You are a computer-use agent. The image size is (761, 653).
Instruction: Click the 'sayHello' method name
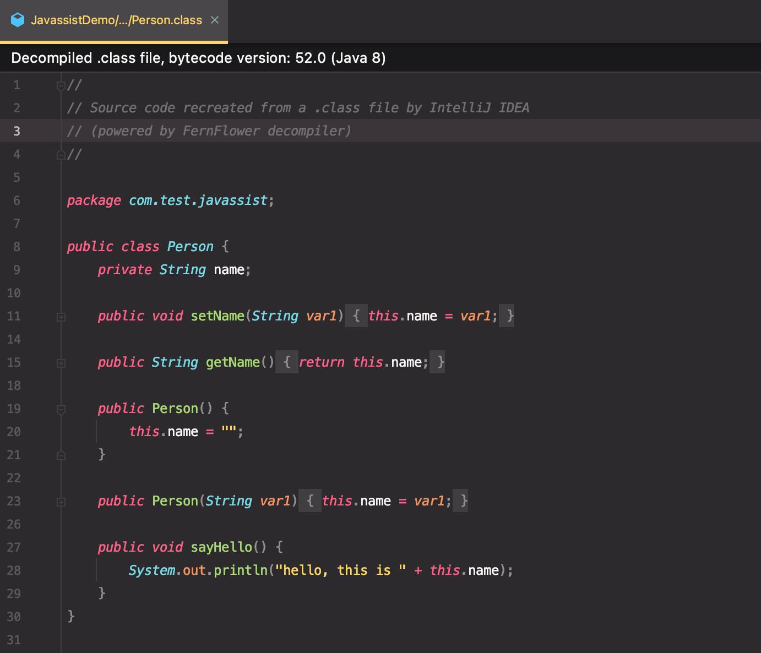221,547
